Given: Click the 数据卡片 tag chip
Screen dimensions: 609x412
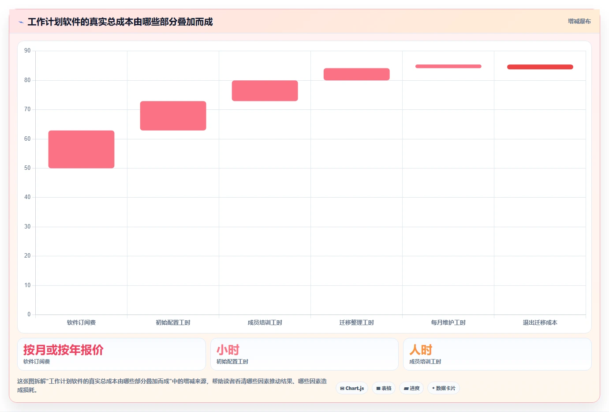Looking at the screenshot, I should 444,388.
